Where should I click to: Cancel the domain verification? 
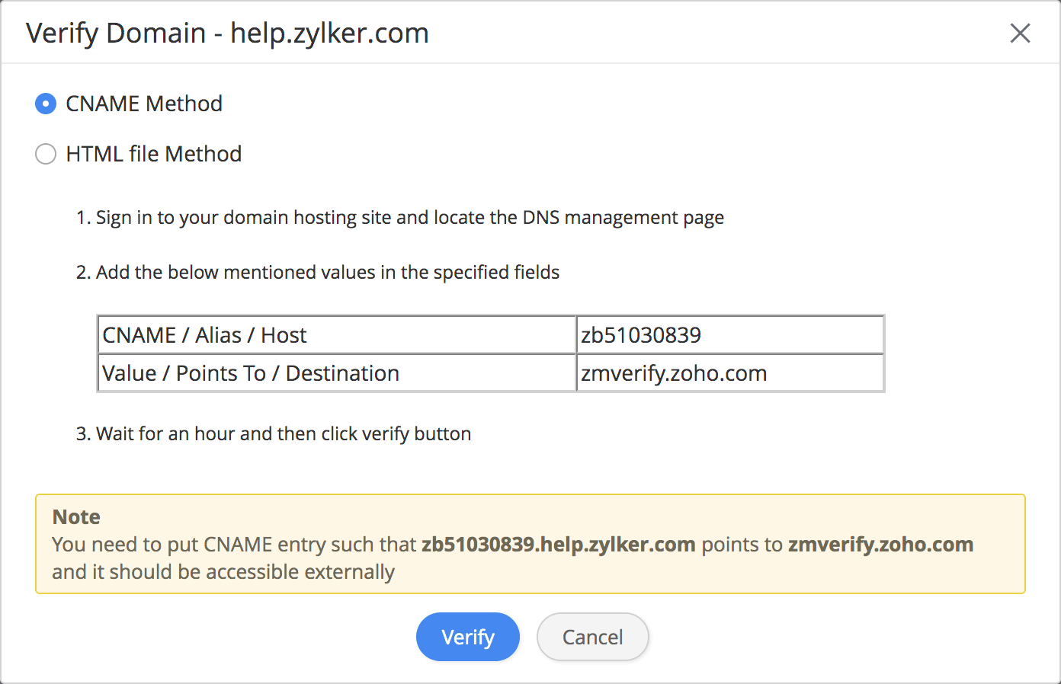[592, 637]
